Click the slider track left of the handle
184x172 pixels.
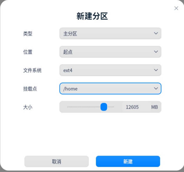84,107
